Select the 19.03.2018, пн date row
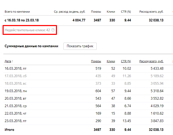The image size is (173, 135). coord(16,91)
